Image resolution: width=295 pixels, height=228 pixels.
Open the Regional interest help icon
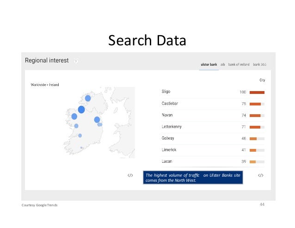pos(76,62)
